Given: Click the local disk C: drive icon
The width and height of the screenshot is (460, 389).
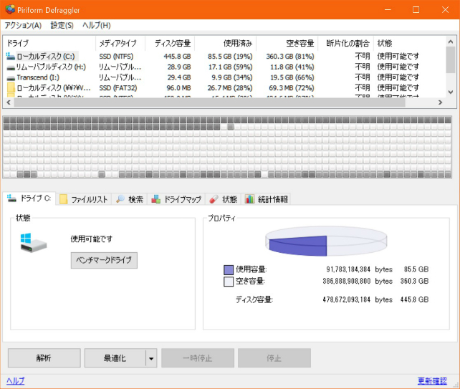Looking at the screenshot, I should [11, 56].
